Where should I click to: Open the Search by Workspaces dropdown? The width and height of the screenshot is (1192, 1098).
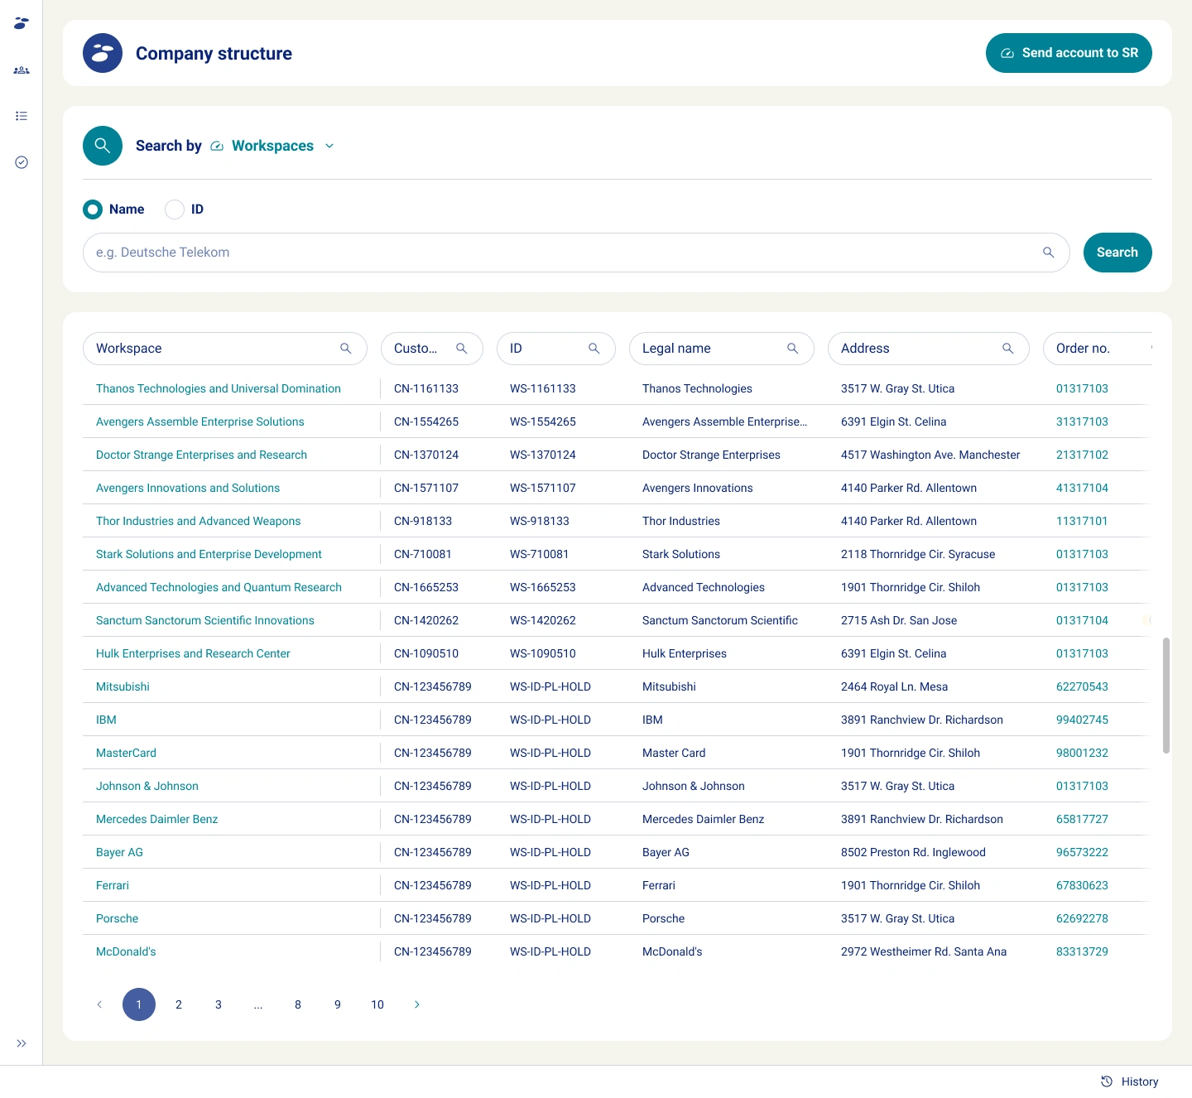point(273,146)
